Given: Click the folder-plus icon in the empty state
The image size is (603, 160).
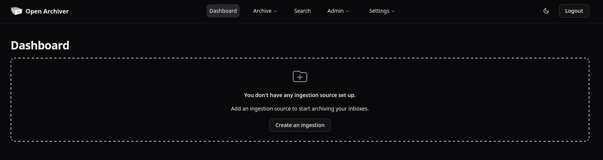Looking at the screenshot, I should 300,76.
